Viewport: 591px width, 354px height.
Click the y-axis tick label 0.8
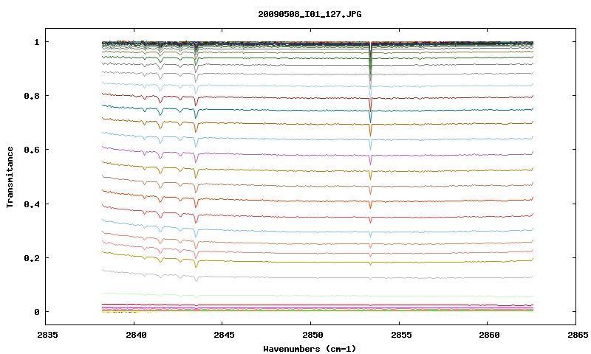[32, 96]
